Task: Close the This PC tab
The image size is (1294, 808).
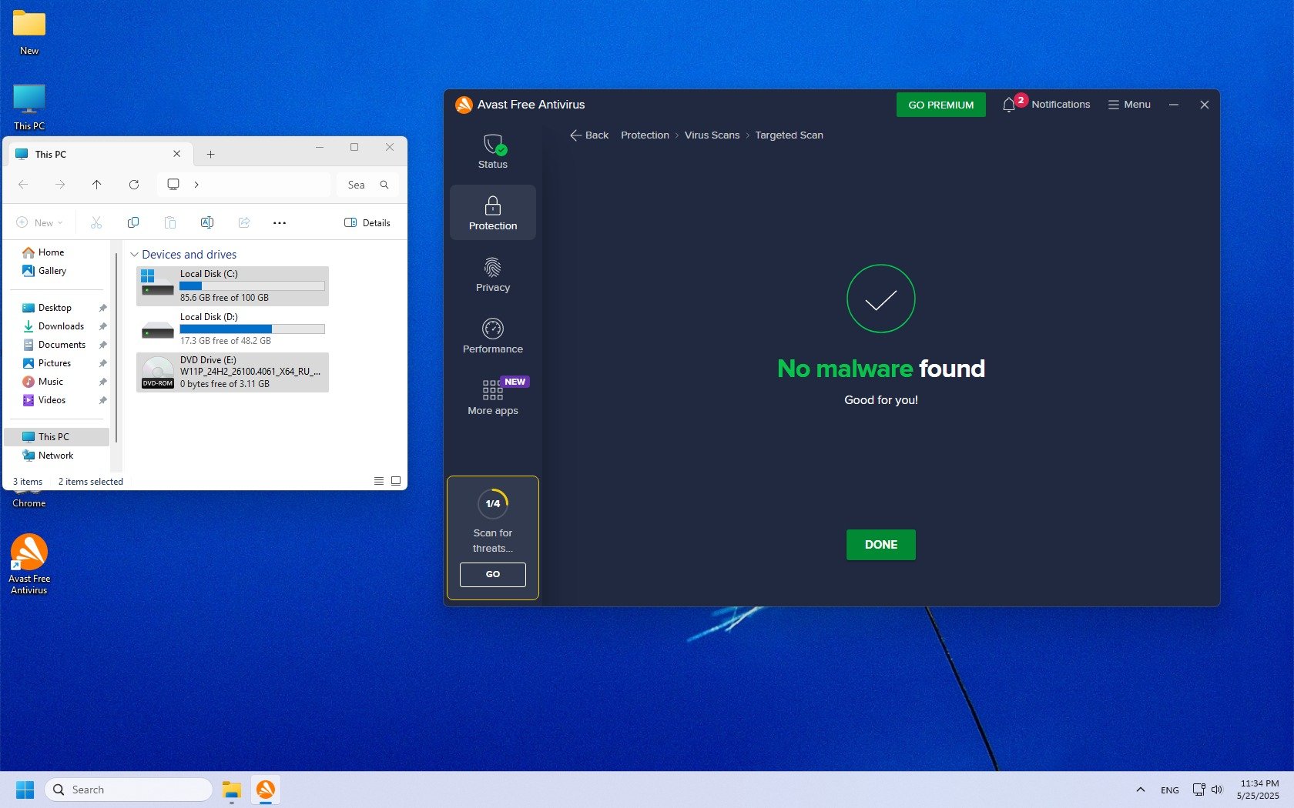Action: click(x=177, y=154)
